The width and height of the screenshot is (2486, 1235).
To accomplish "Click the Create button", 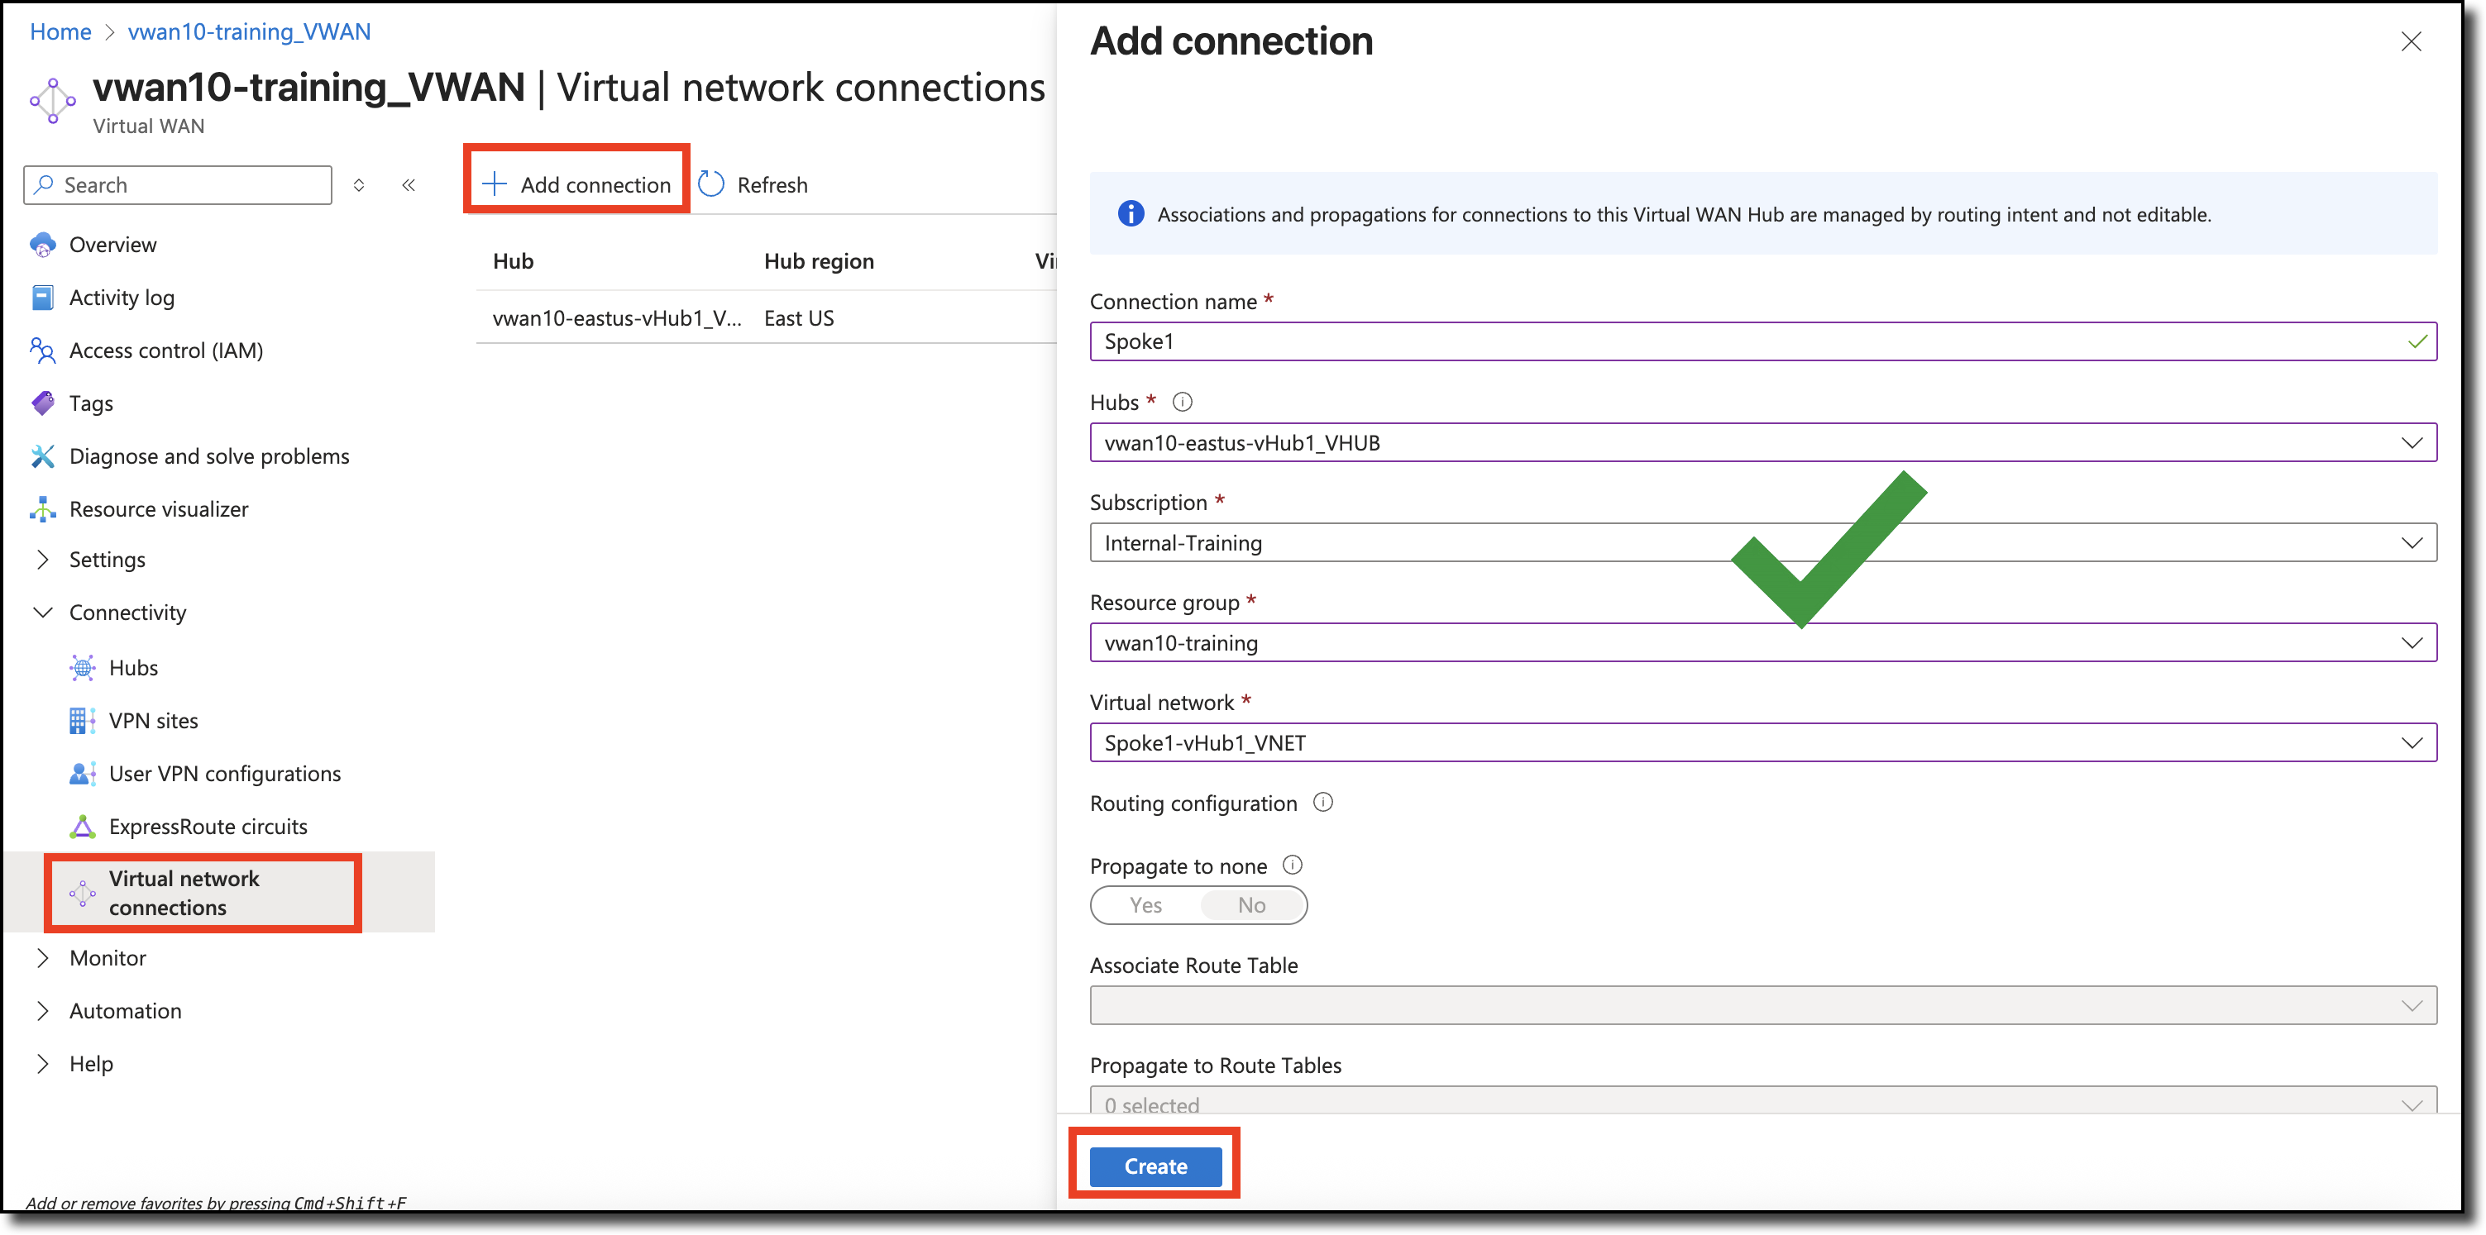I will click(x=1155, y=1166).
